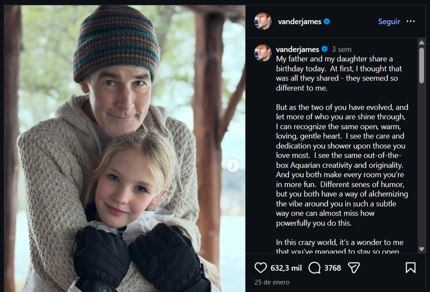Open the three-dots more options menu
The width and height of the screenshot is (430, 292).
pyautogui.click(x=411, y=21)
